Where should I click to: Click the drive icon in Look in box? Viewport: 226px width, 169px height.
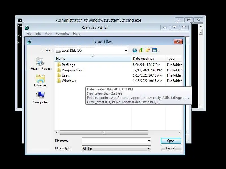[x=58, y=51]
